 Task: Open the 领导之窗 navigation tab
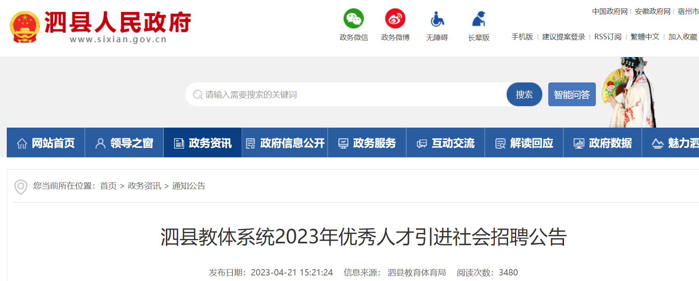[x=124, y=143]
